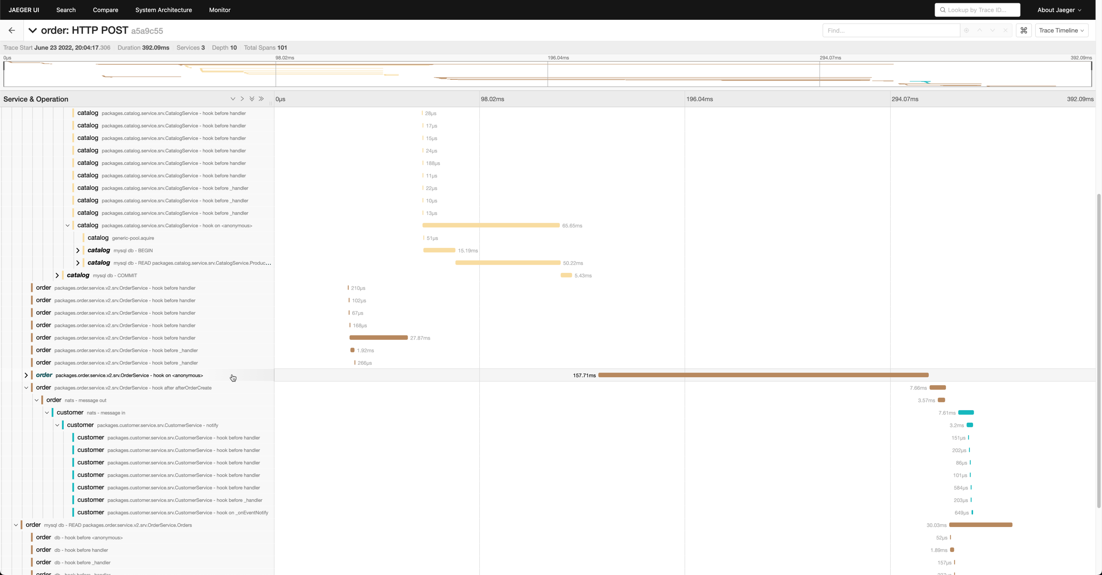Expand catalog mysql db - COMMIT span
This screenshot has width=1102, height=575.
pos(57,275)
